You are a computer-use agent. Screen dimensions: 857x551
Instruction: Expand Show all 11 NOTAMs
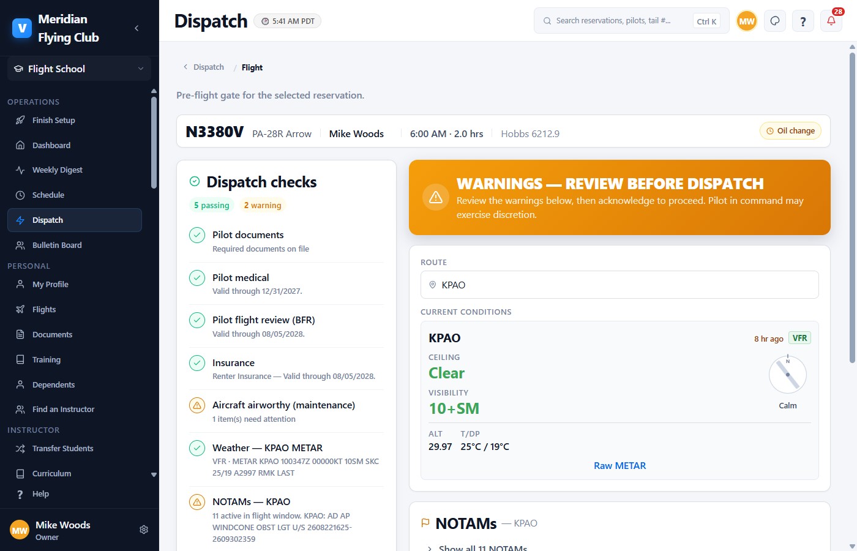pyautogui.click(x=477, y=549)
